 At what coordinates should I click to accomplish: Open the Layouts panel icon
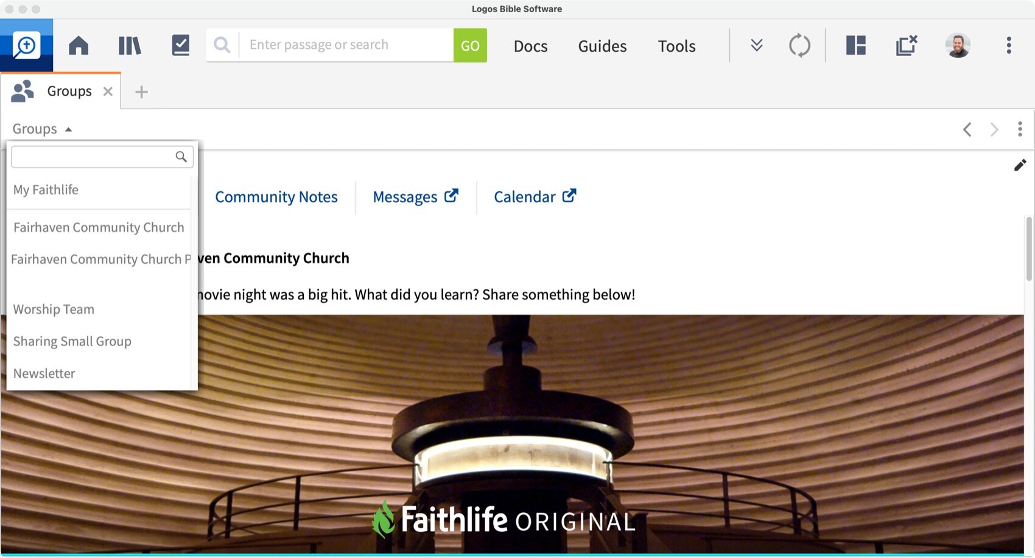point(856,45)
